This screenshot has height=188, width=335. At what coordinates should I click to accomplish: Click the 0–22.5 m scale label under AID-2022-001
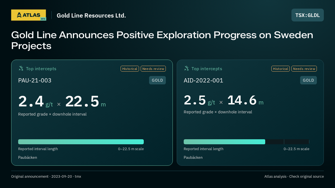click(296, 149)
